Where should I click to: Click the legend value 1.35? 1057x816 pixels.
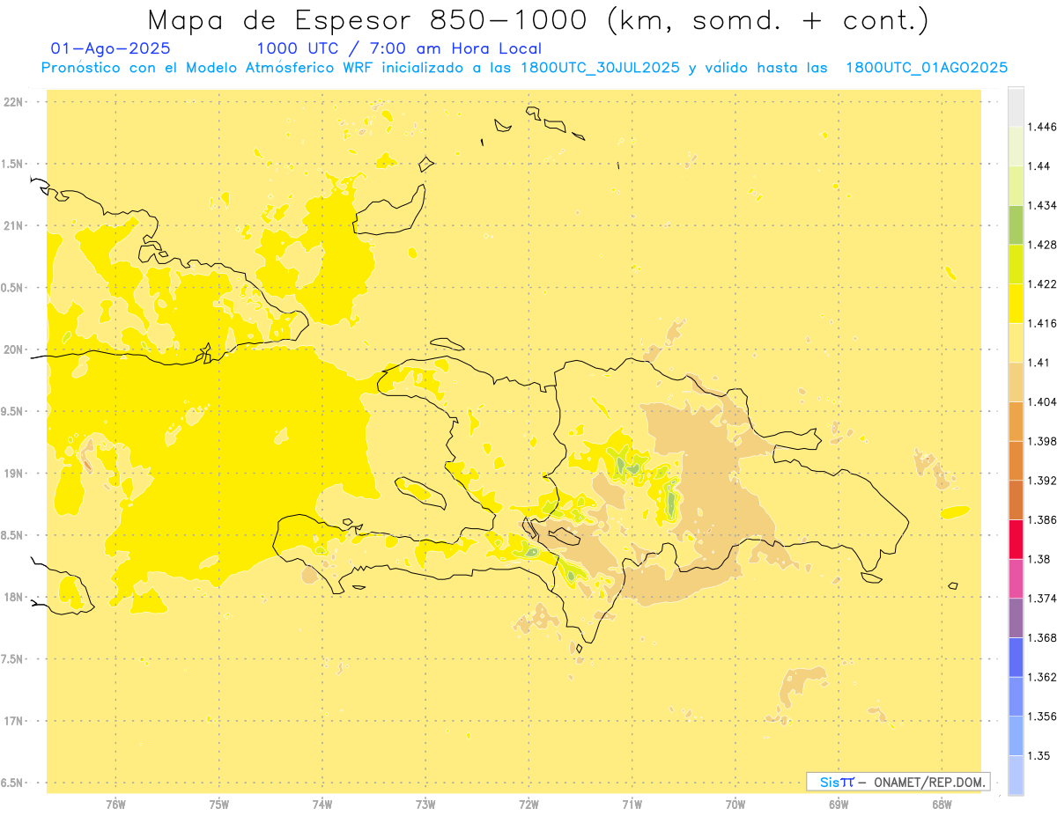coord(1039,756)
